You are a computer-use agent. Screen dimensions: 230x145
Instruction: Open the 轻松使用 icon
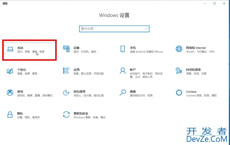(66, 93)
